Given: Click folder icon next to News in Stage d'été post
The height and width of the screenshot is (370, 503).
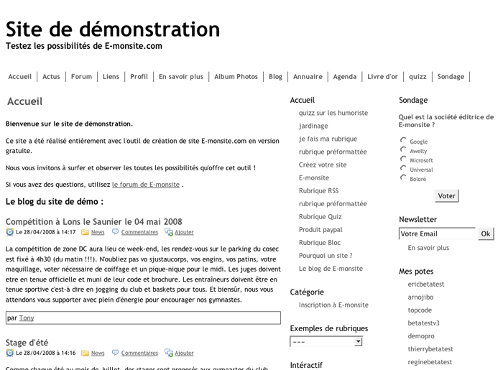Looking at the screenshot, I should coord(85,353).
